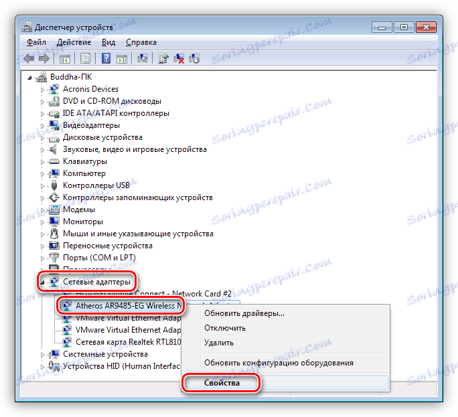
Task: Click the DVD и CD-ROM дисководы icon
Action: (54, 101)
